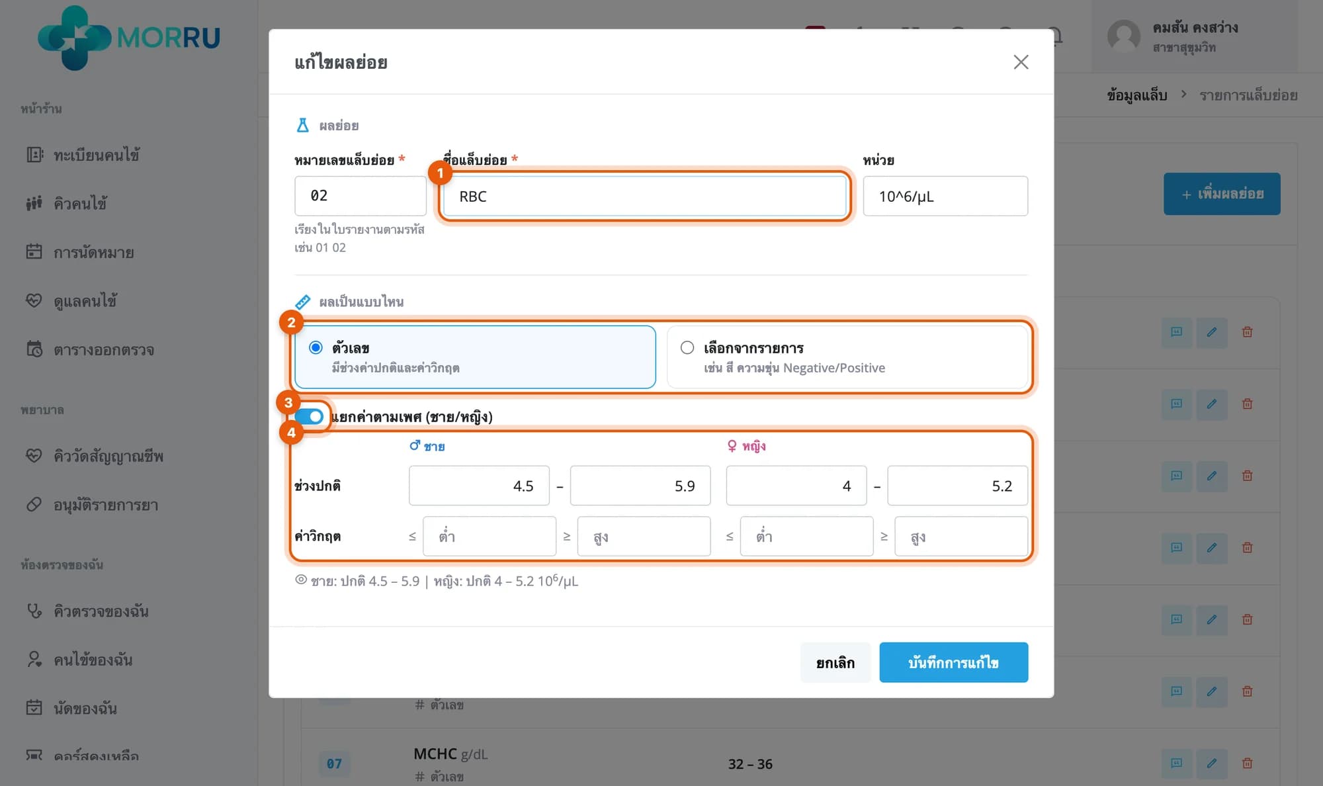Click the male critical low ต่ำ field
The image size is (1323, 786).
489,537
